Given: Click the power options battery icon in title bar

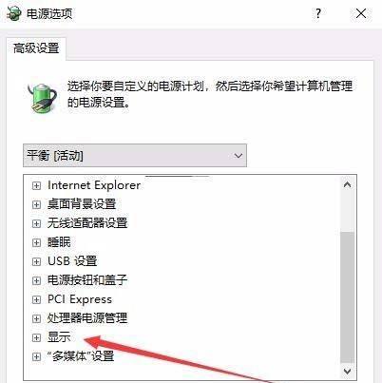Looking at the screenshot, I should coord(13,14).
